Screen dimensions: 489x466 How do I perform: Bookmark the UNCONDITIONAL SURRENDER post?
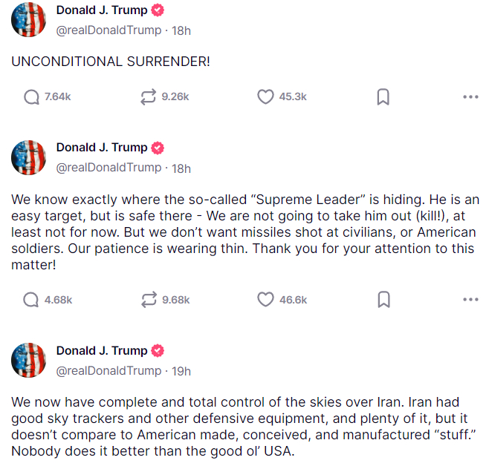tap(383, 97)
